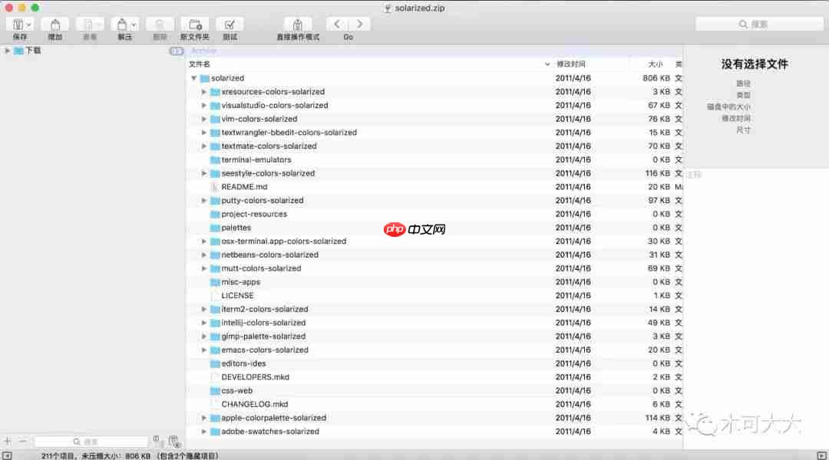Select the LICENSE file row
This screenshot has width=829, height=460.
point(435,296)
